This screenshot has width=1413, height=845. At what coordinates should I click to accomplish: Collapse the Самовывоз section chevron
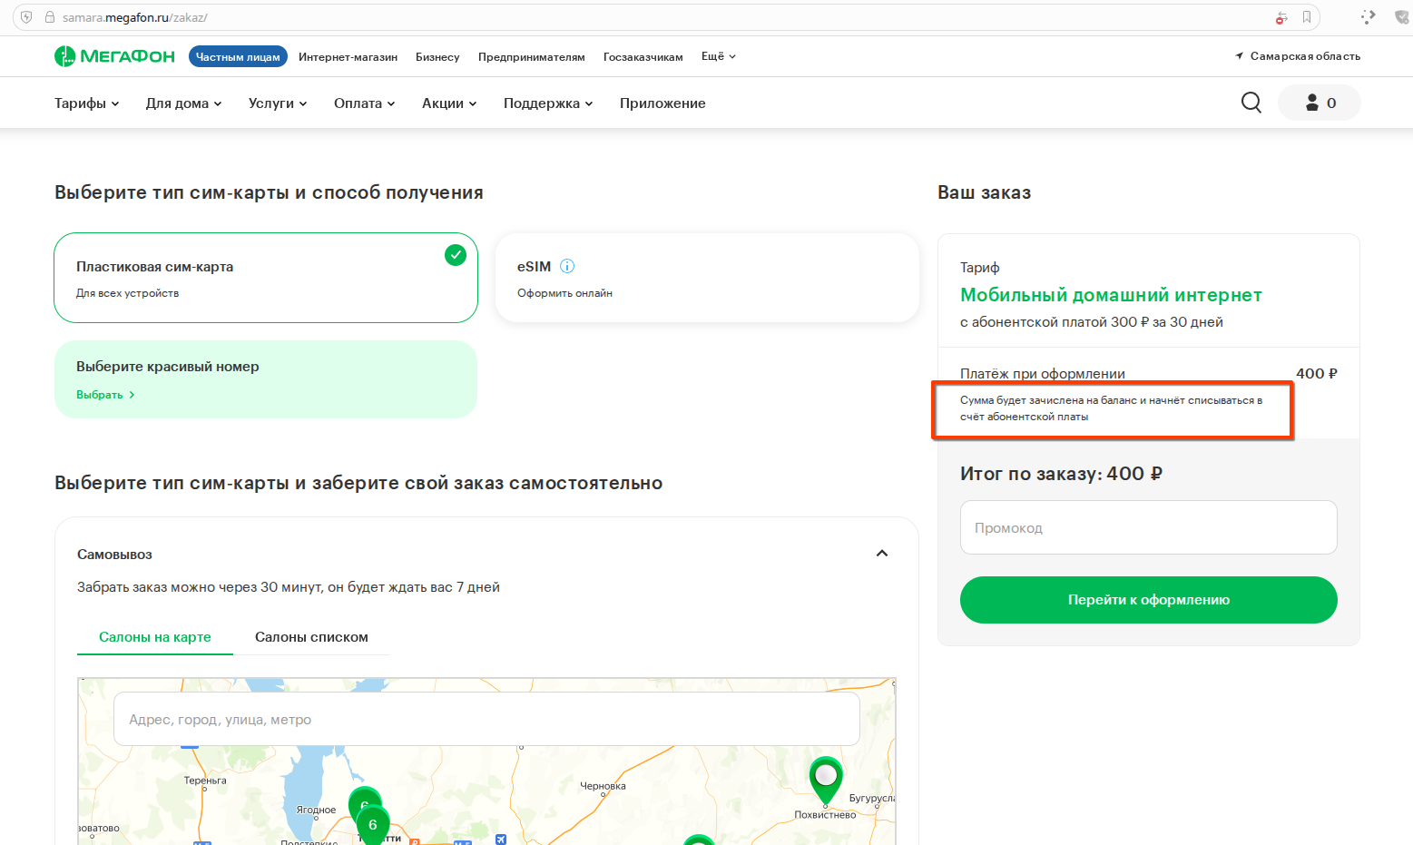click(x=882, y=554)
